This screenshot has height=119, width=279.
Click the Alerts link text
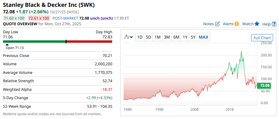(x=228, y=24)
